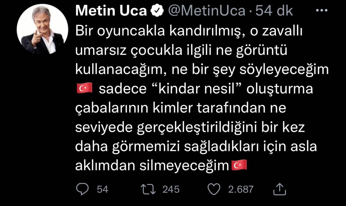Click the reply speech bubble icon
346x206 pixels.
tap(82, 189)
